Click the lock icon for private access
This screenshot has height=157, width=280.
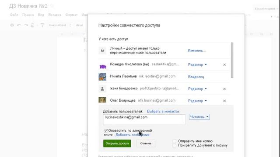point(102,51)
